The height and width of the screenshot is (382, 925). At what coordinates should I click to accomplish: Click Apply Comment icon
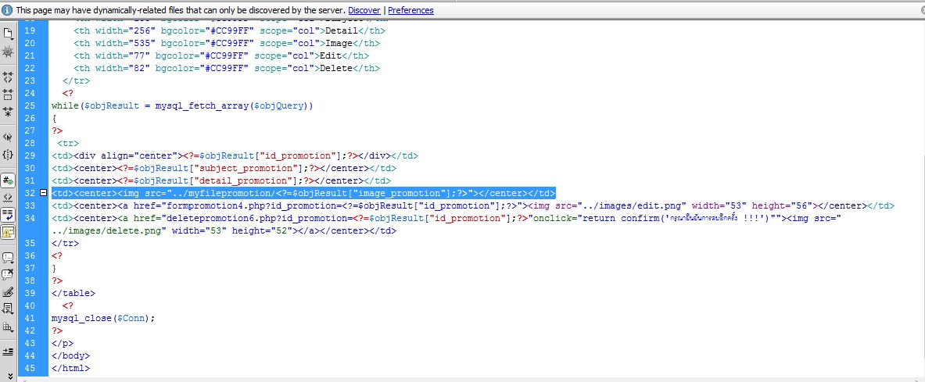point(9,257)
